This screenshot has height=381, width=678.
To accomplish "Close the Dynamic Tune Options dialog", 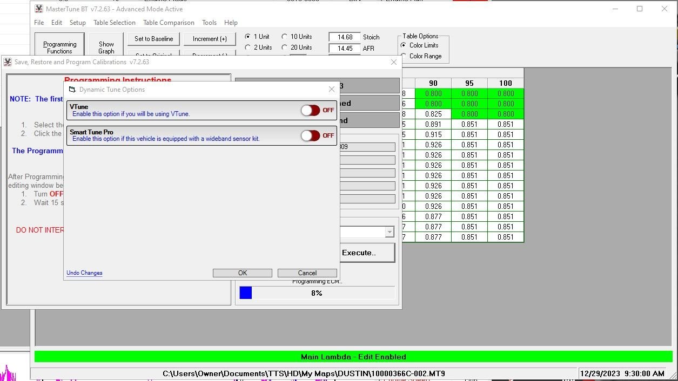I will (x=332, y=90).
